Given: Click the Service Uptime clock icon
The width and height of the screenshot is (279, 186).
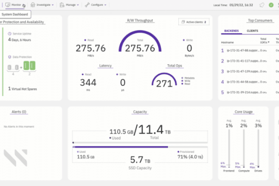Looking at the screenshot, I should coord(10,34).
